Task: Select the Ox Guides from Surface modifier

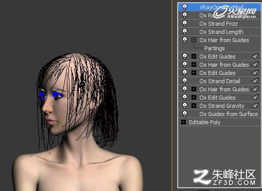Action: coord(229,114)
